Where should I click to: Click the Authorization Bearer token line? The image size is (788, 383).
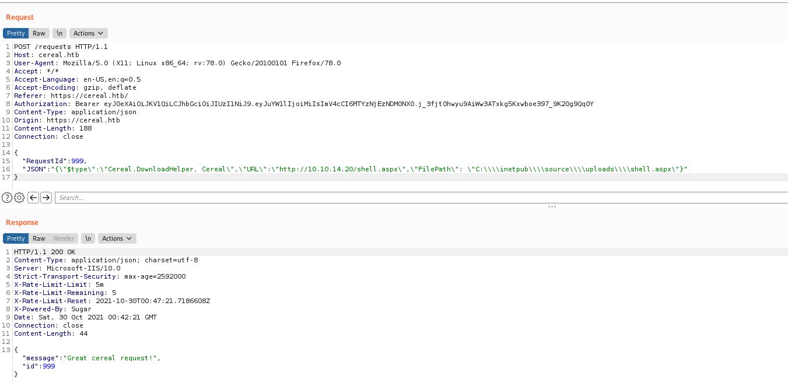coord(304,104)
